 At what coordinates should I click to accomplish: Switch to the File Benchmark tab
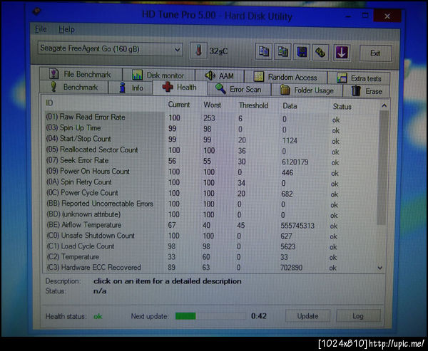(81, 74)
